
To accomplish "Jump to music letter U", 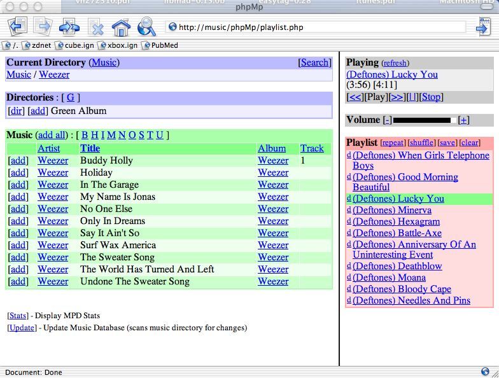I will pyautogui.click(x=159, y=135).
